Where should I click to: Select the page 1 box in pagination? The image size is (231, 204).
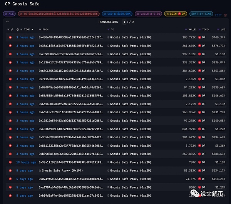124,22
